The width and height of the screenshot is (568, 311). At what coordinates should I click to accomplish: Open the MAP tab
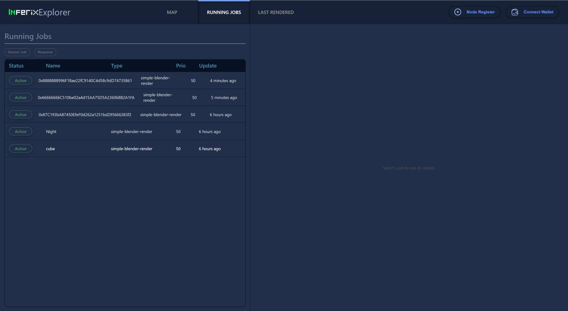(172, 12)
